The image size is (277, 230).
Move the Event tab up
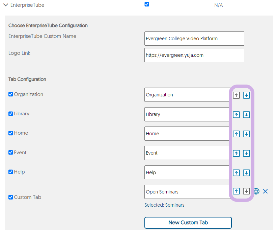click(x=236, y=153)
